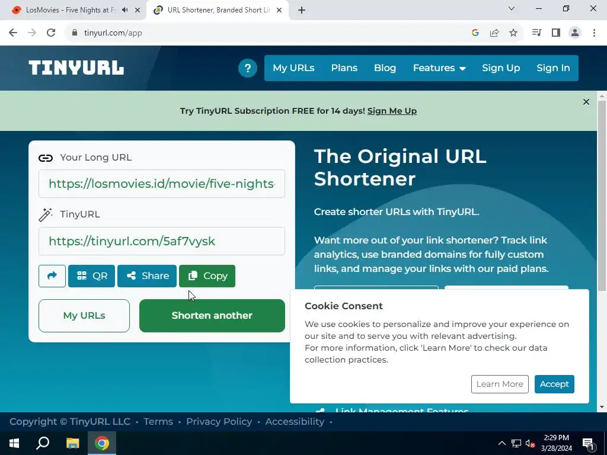This screenshot has height=455, width=607.
Task: Click Shorten another button
Action: click(212, 316)
